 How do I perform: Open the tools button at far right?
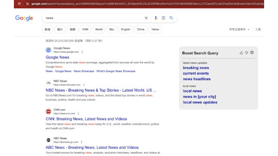pos(258,29)
